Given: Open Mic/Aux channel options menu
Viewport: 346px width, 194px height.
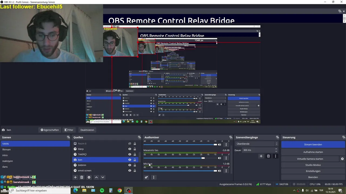Looking at the screenshot, I should pyautogui.click(x=226, y=171).
